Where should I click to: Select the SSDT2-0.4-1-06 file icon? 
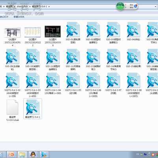pos(93,81)
